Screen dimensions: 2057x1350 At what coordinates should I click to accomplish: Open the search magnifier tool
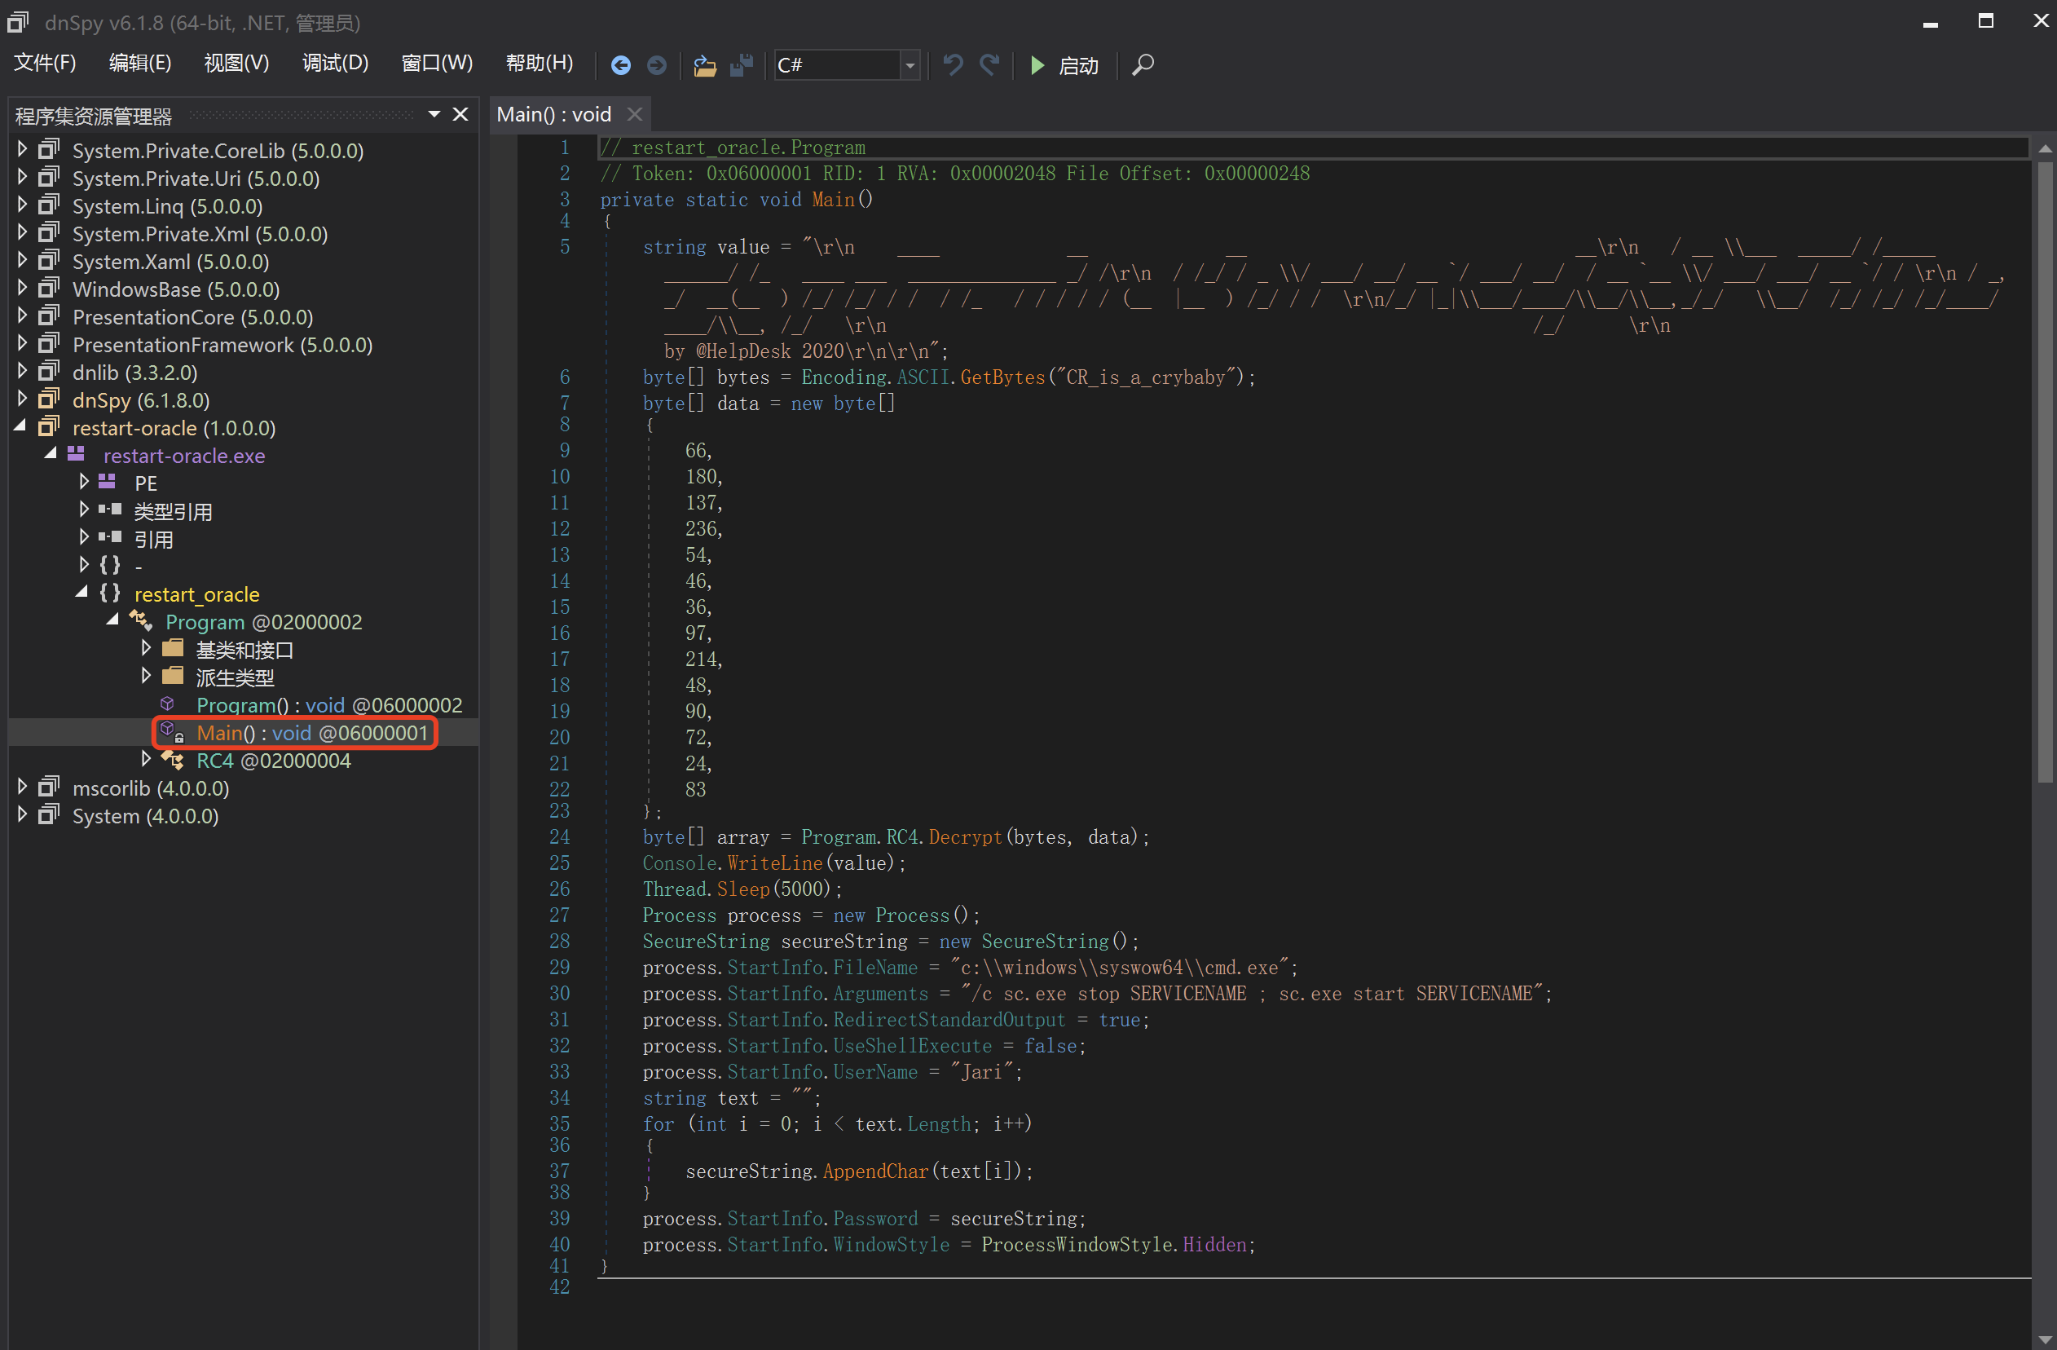[1143, 65]
